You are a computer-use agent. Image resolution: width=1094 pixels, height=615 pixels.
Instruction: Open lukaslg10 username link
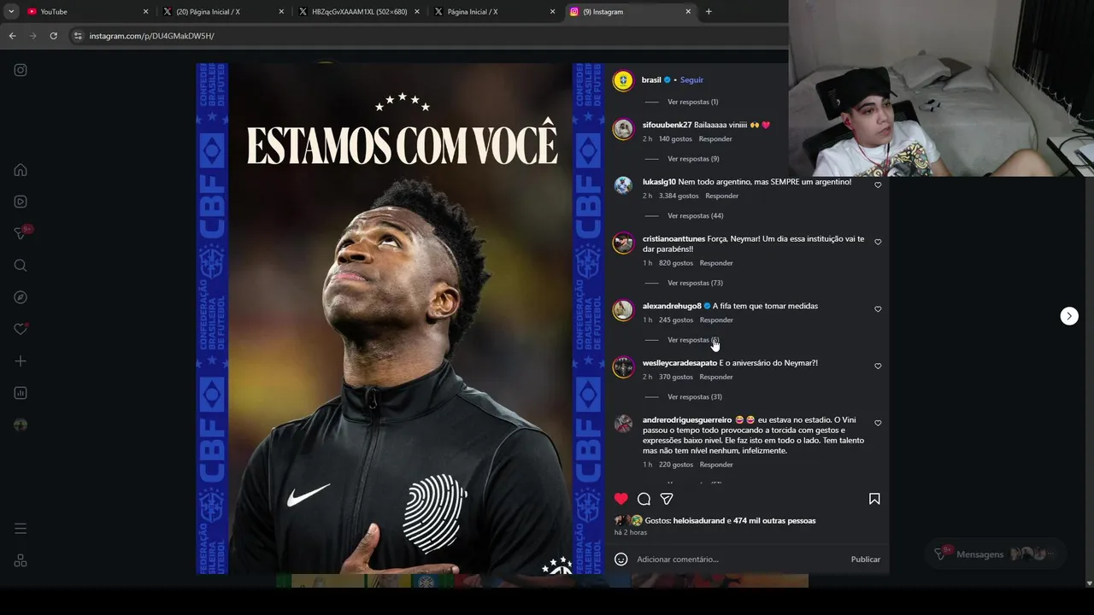[x=659, y=182]
